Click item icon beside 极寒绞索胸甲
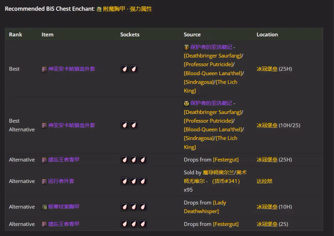The width and height of the screenshot is (334, 236). (x=44, y=207)
